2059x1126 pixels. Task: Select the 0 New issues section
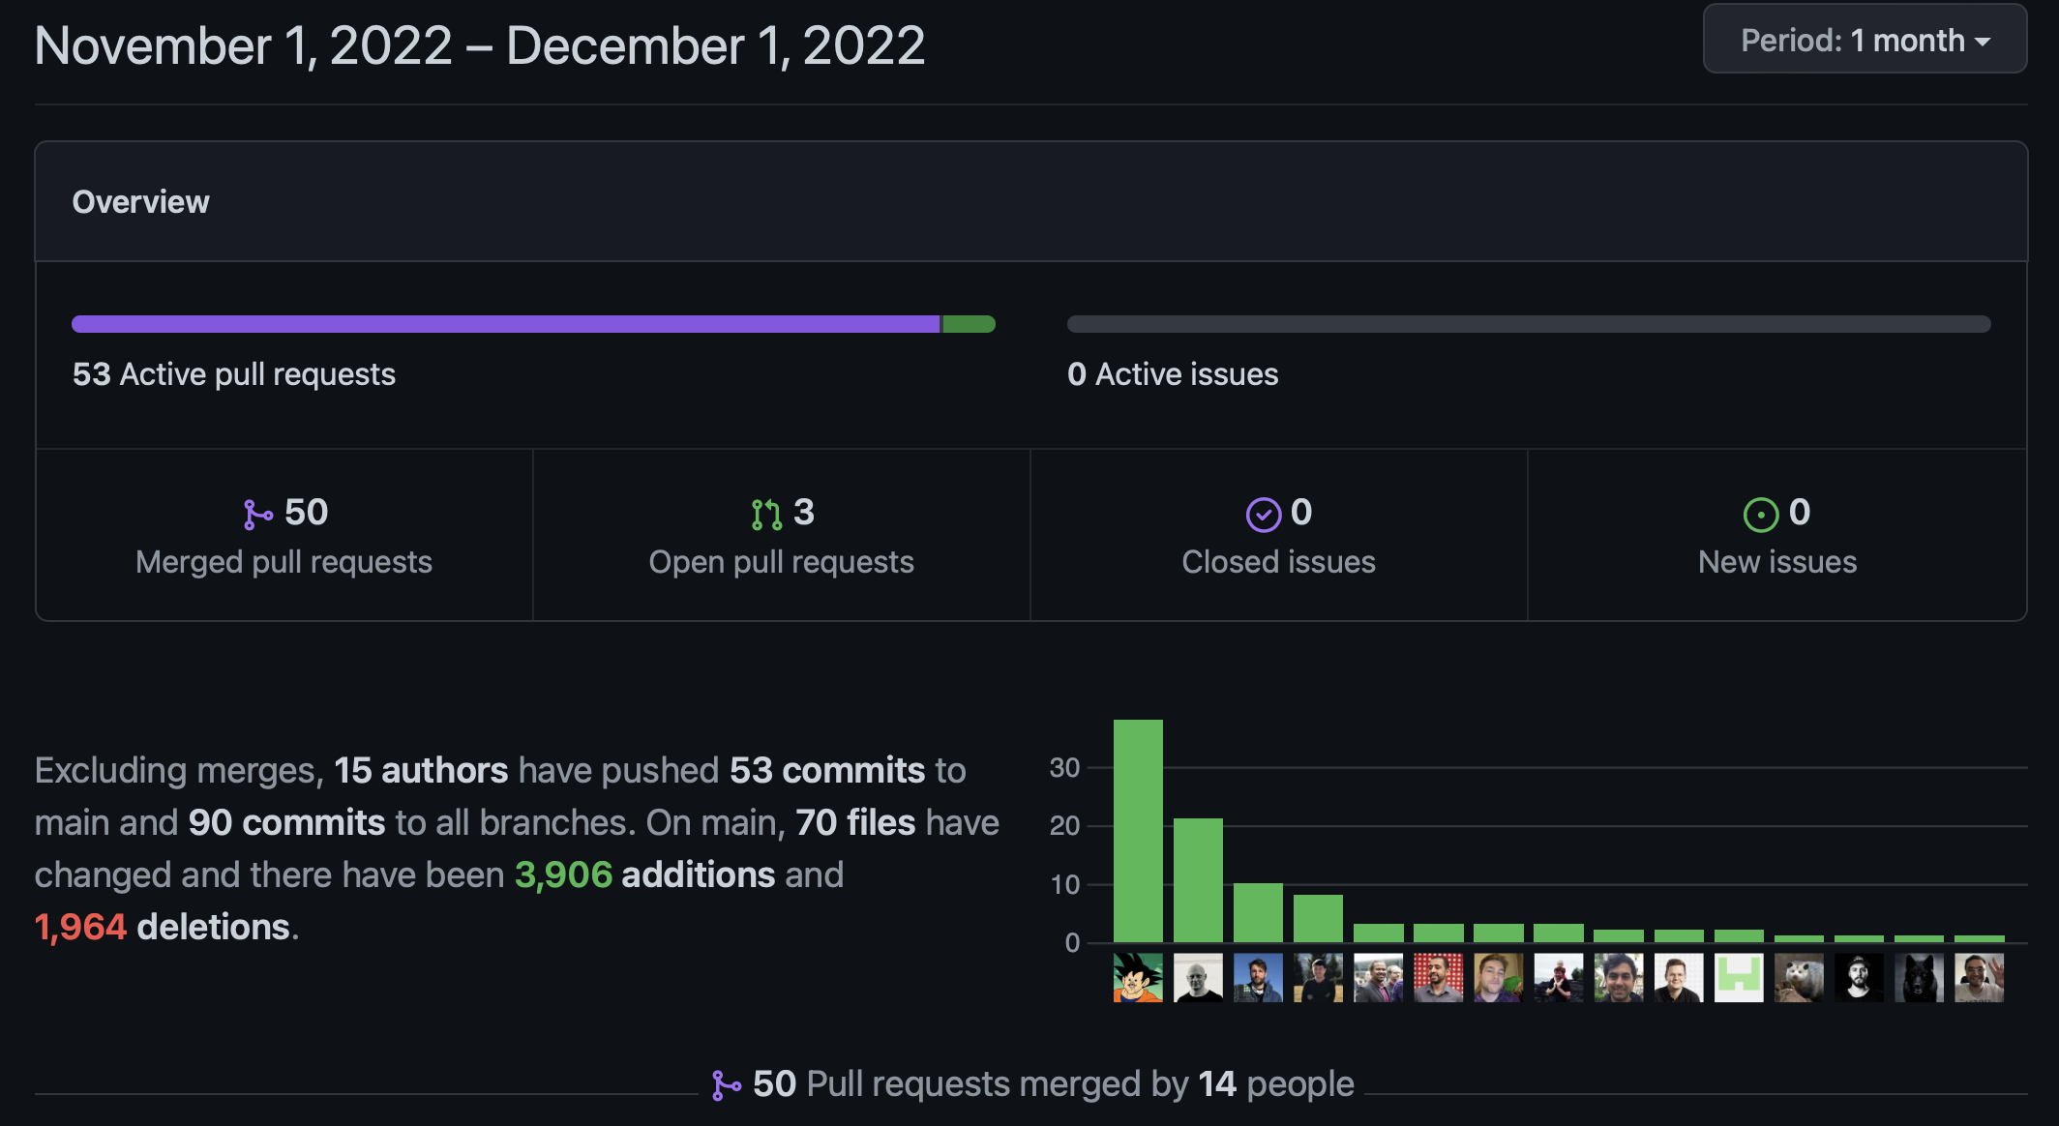pos(1776,536)
